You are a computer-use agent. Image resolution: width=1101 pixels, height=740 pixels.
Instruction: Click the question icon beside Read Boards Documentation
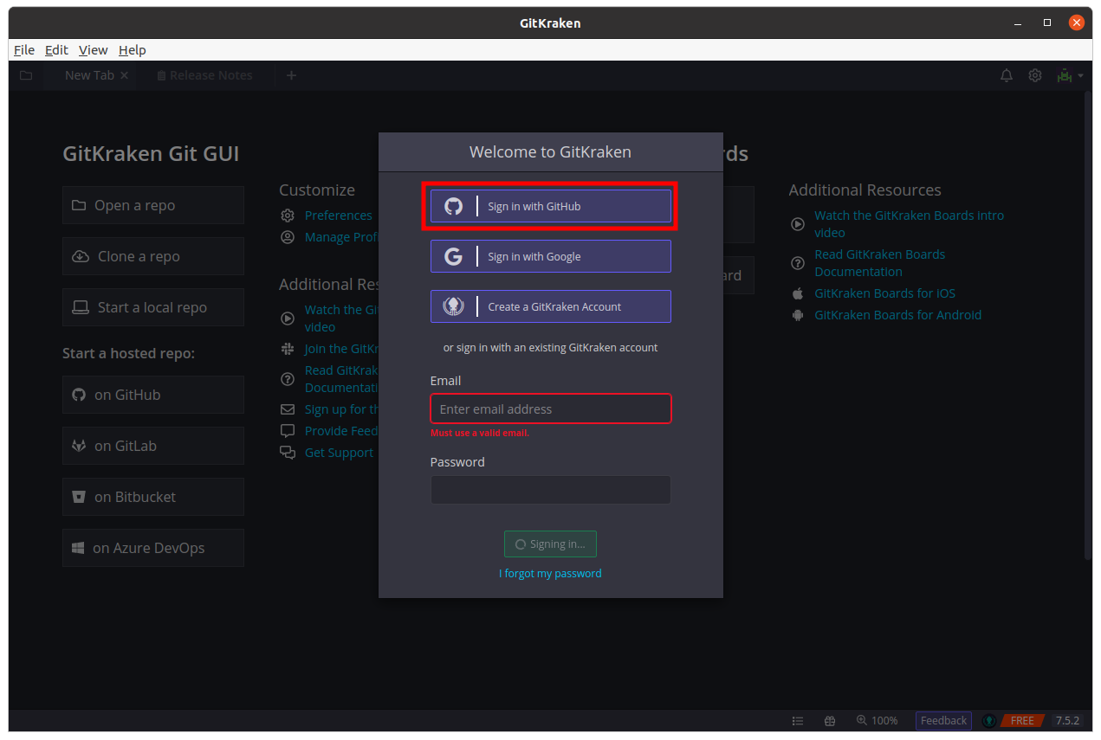(x=798, y=263)
